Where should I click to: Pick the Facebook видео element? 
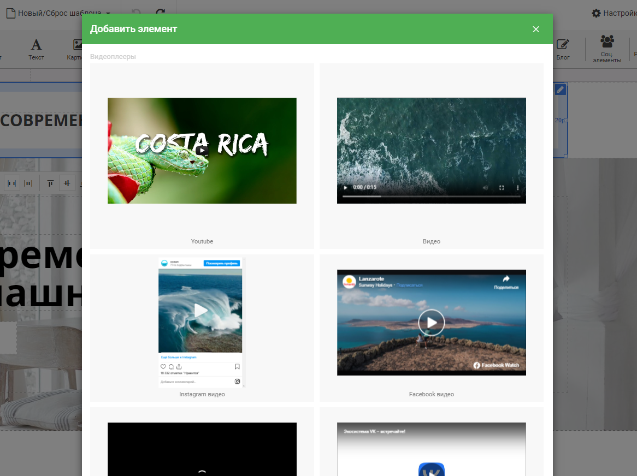(431, 322)
